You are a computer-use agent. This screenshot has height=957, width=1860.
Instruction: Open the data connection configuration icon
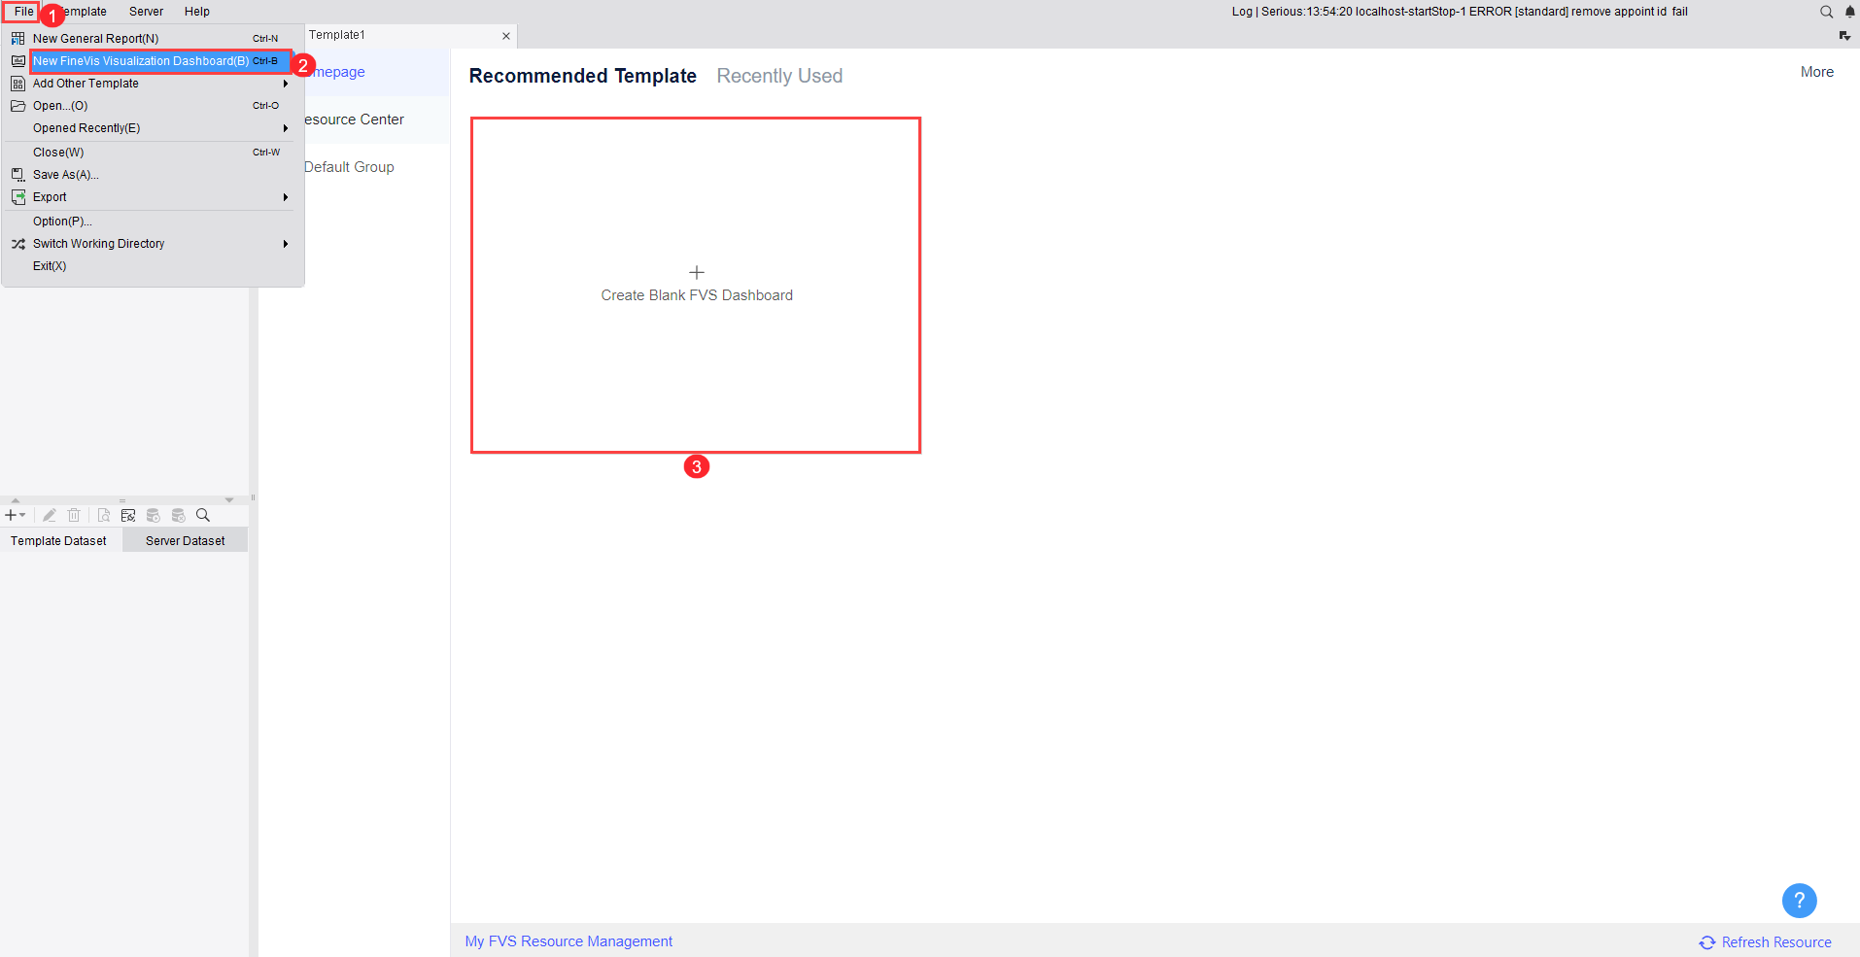[x=128, y=515]
